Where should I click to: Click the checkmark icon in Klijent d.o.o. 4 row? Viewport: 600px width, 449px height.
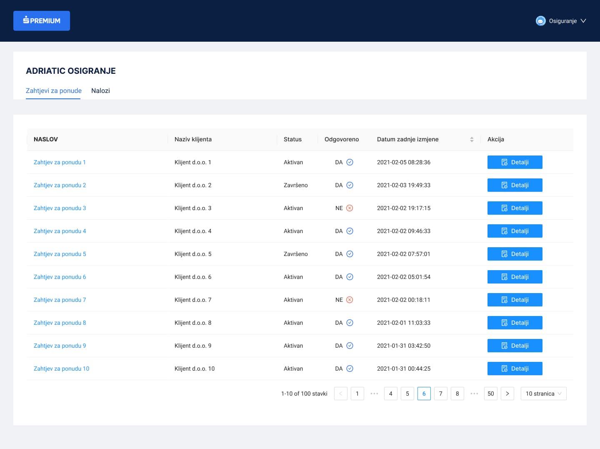click(x=350, y=231)
